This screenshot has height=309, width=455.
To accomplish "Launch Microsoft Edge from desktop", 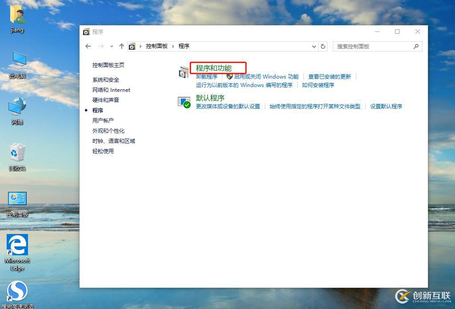I will [x=17, y=252].
